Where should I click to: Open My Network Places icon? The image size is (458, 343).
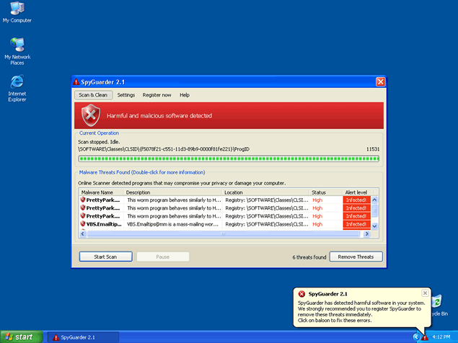(17, 46)
